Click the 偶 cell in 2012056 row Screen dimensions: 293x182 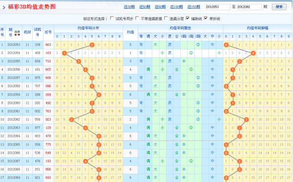pos(148,70)
